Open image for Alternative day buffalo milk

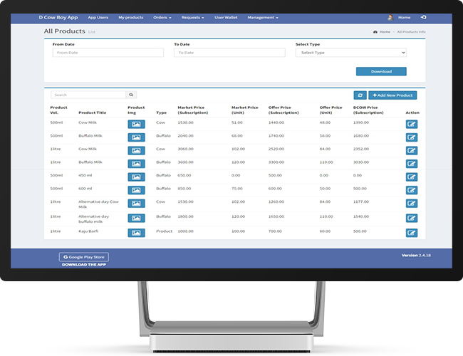136,218
